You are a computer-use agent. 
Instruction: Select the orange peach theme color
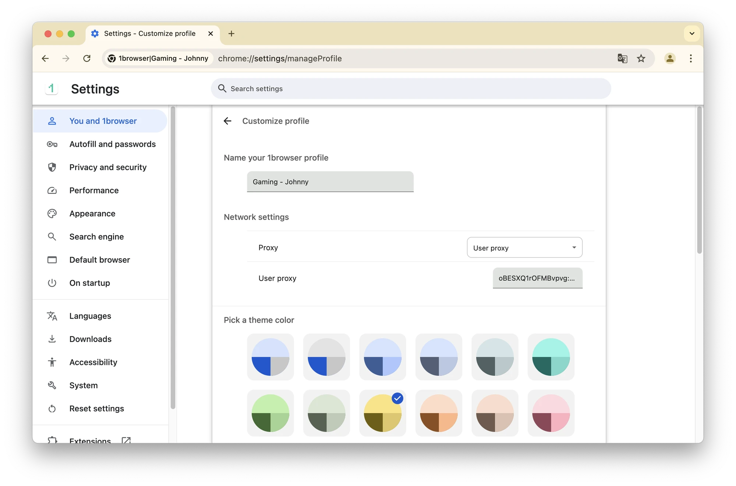click(x=439, y=413)
